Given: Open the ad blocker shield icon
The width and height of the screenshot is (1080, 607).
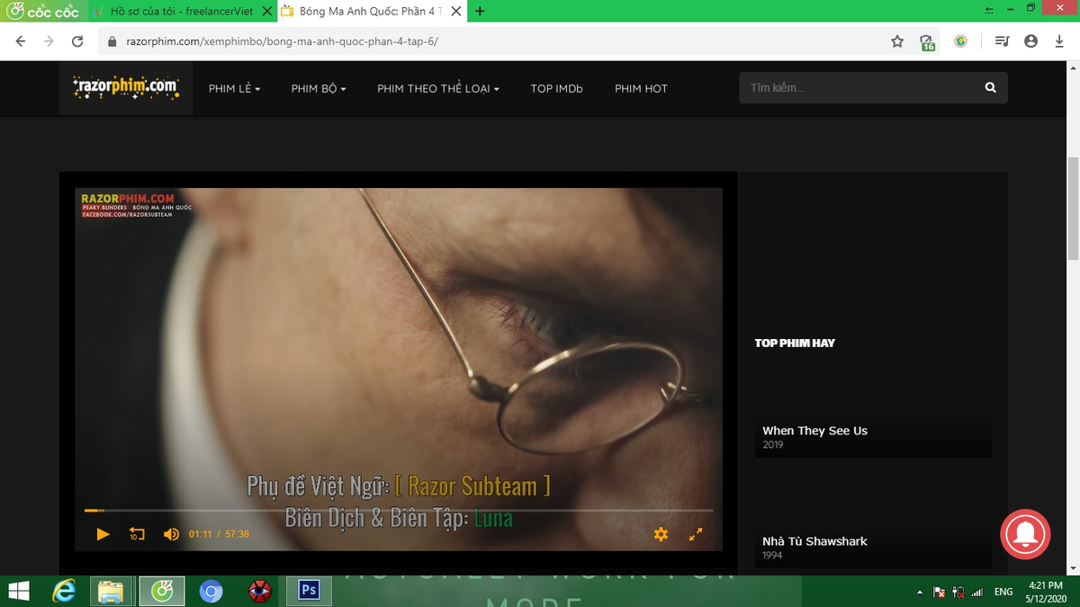Looking at the screenshot, I should coord(927,42).
